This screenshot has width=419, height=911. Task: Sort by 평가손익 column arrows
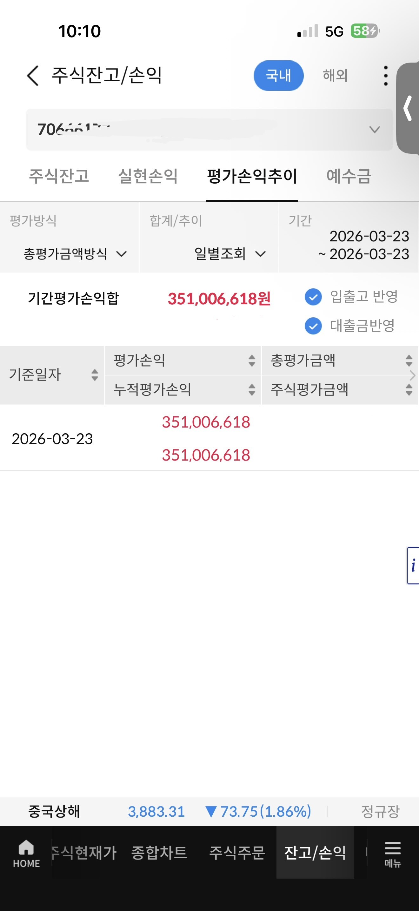tap(251, 361)
